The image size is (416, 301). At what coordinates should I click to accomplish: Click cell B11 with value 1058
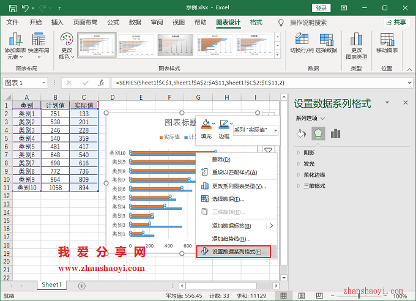55,188
